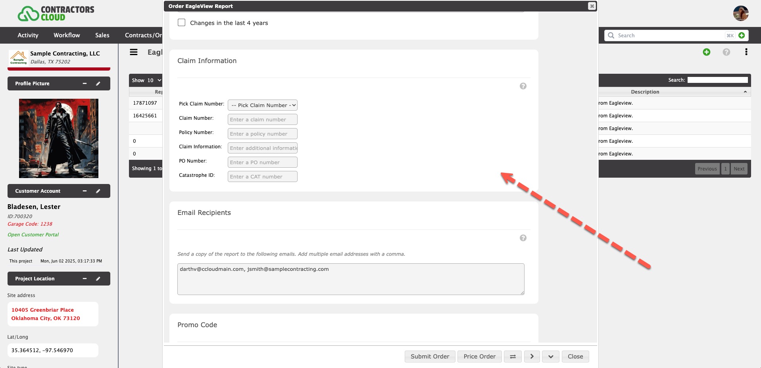Focus the Policy Number field

coord(263,134)
